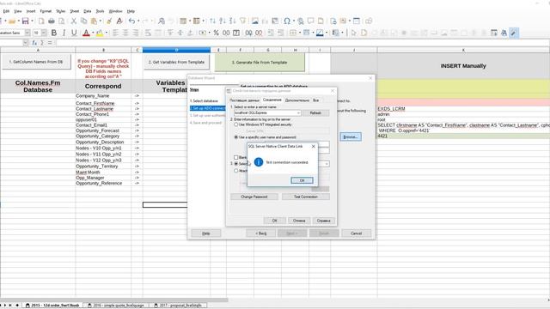Open the highlighting color dropdown arrow
This screenshot has width=550, height=309.
[107, 33]
